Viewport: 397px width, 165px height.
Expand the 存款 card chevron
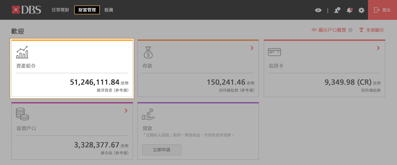[252, 48]
